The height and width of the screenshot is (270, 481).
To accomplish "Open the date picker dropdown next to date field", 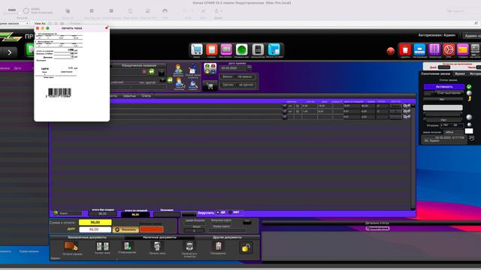I will tap(249, 68).
